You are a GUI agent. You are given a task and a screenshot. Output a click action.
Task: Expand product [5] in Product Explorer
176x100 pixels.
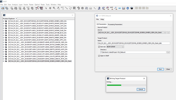pos(3,31)
